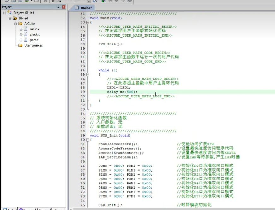Collapse the while loop fold at line 45
Viewport: 275px width, 210px height.
[87, 75]
